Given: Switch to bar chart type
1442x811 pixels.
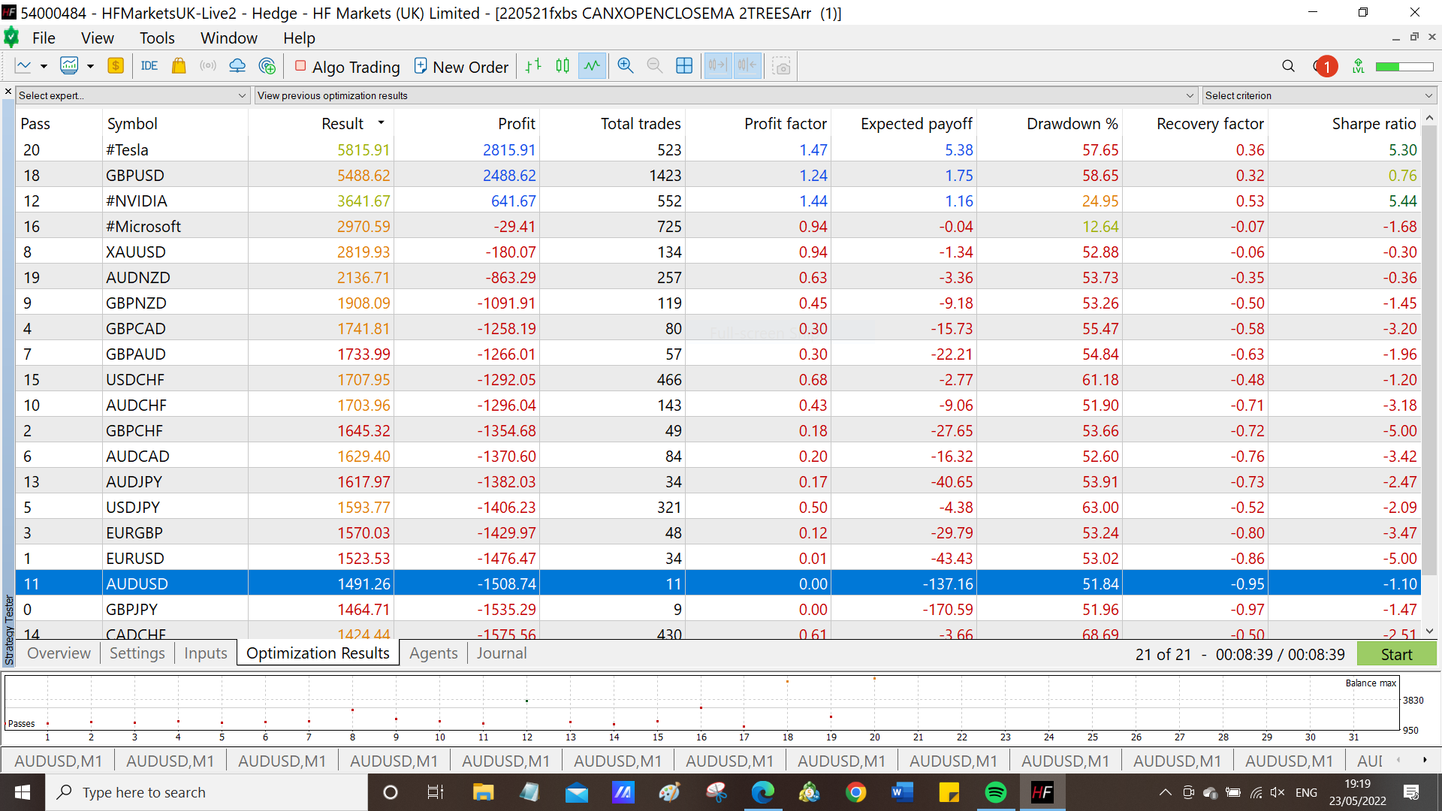Looking at the screenshot, I should pos(533,66).
